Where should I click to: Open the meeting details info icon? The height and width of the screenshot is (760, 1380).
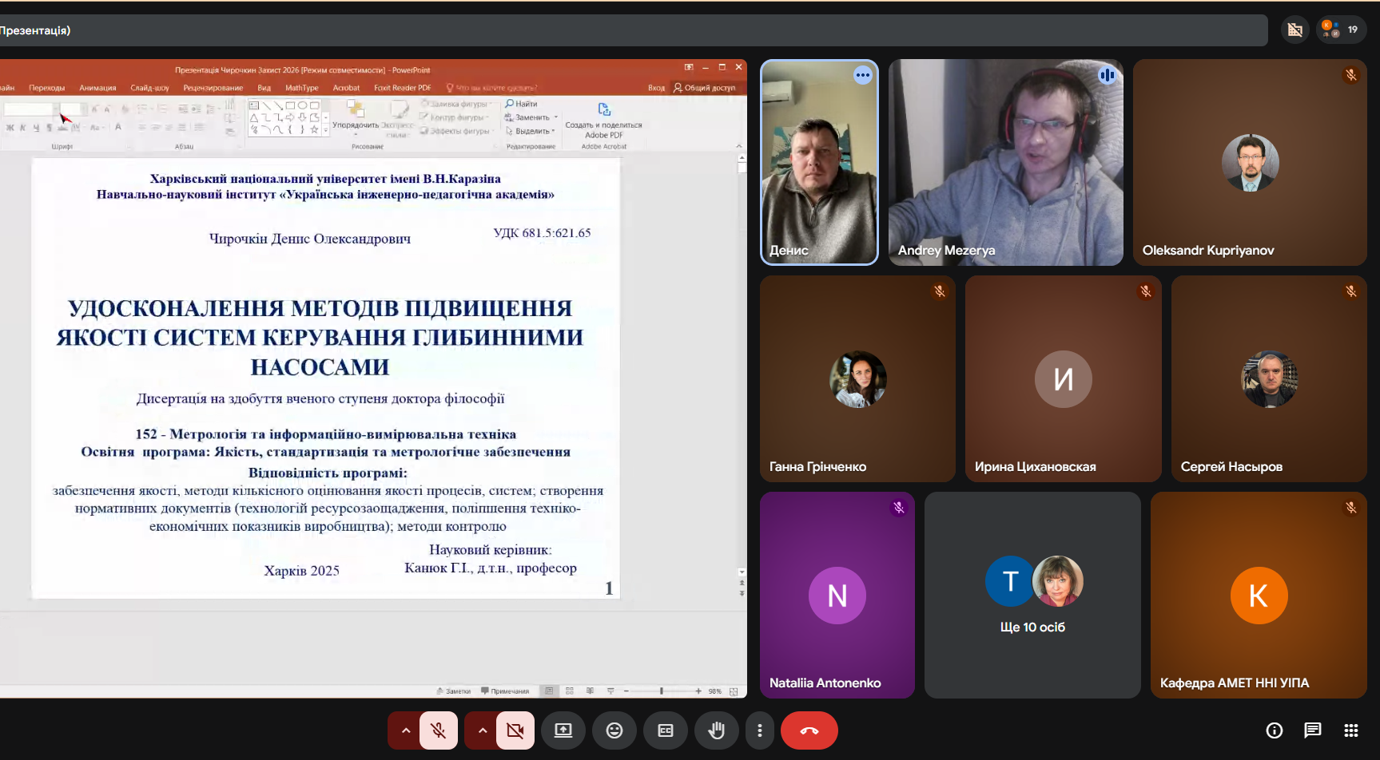[x=1275, y=730]
